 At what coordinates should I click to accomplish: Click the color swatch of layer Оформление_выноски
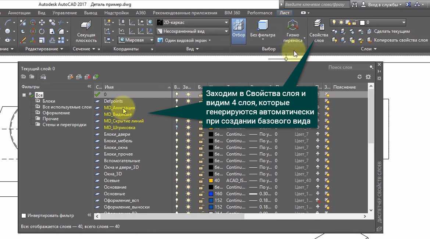point(211,207)
